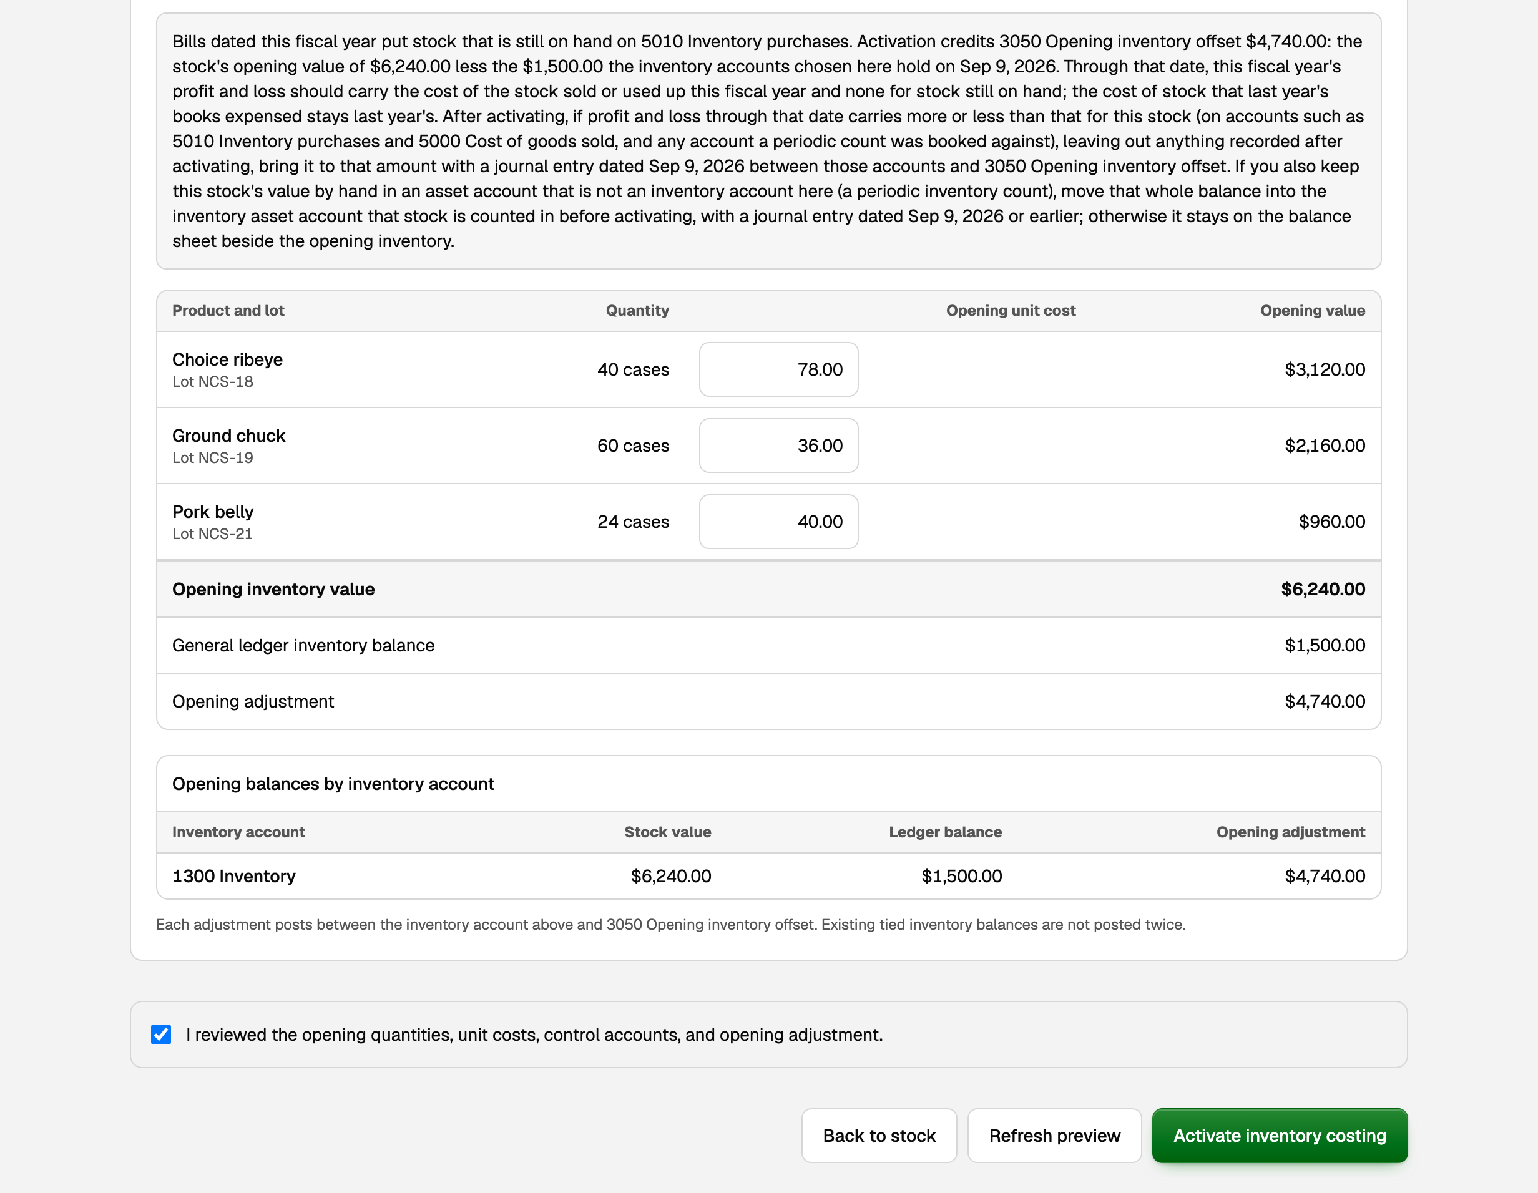Click the Ledger balance column header

tap(945, 832)
